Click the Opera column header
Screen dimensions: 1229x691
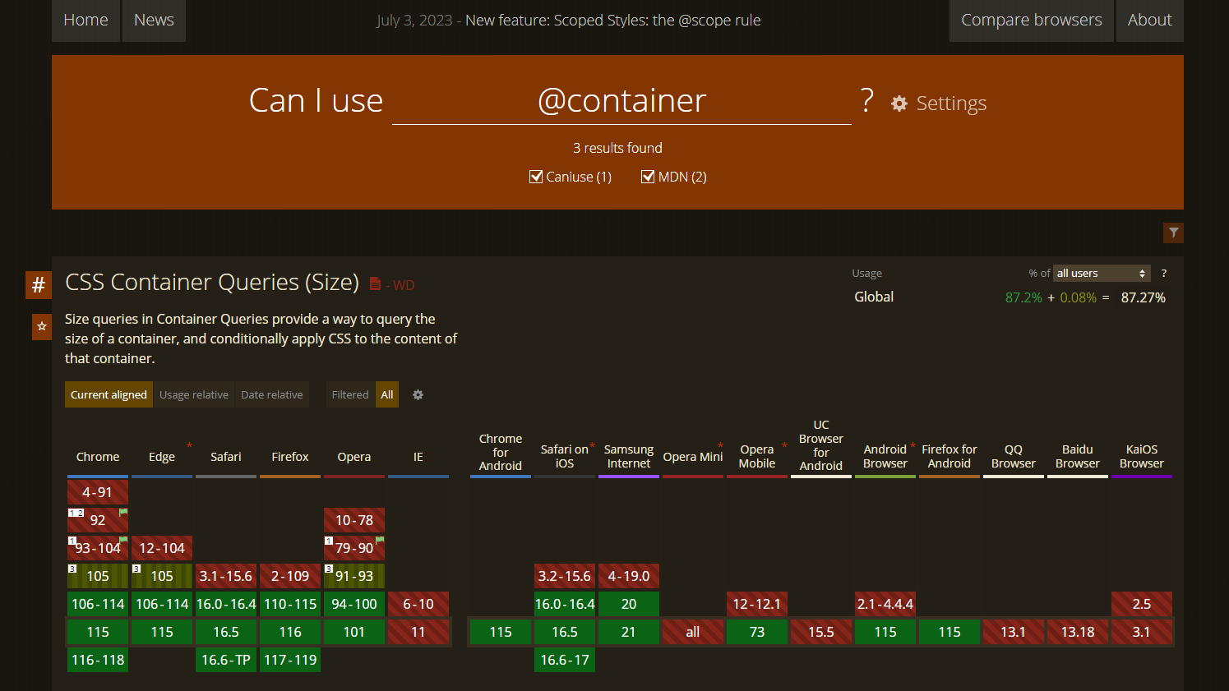[354, 457]
